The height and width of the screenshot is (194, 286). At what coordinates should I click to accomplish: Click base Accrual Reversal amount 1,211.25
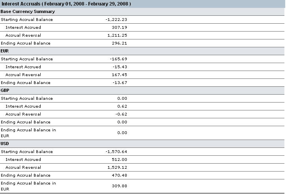(117, 35)
